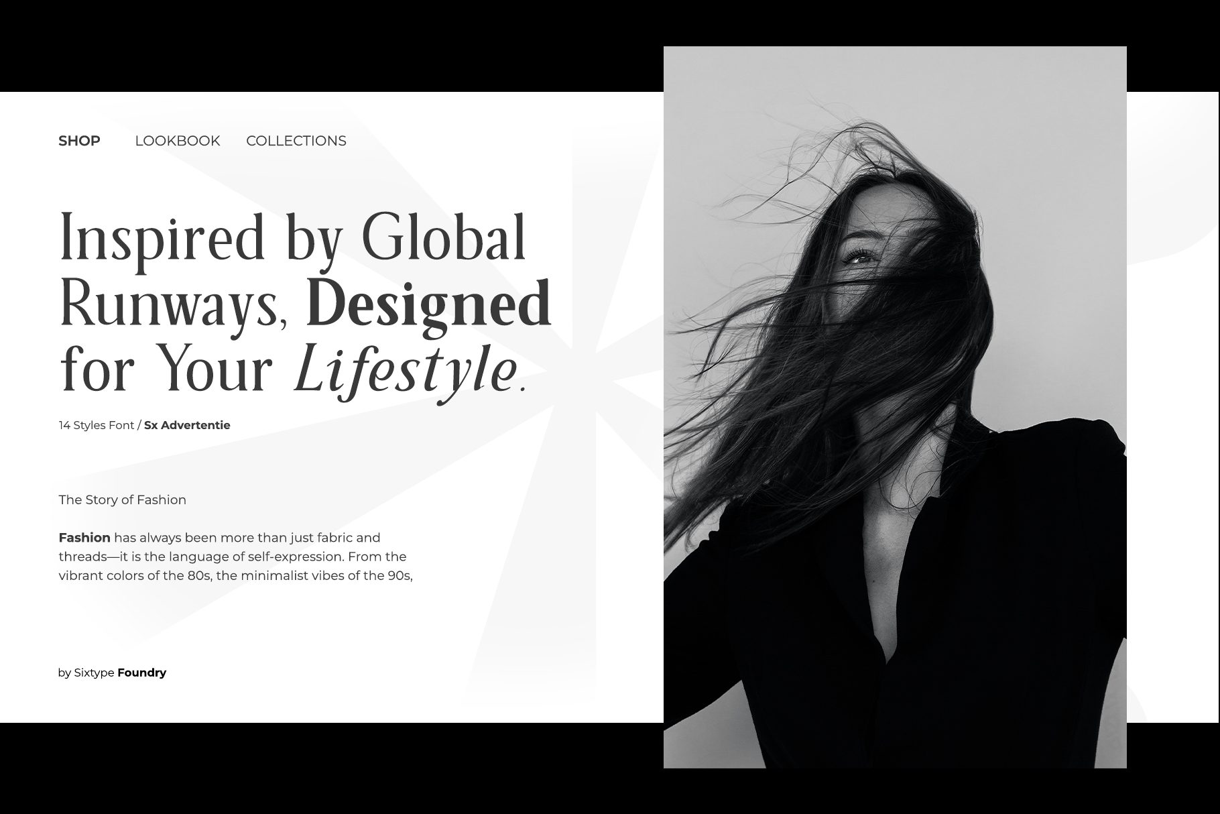The image size is (1220, 814).
Task: Click the "14 Styles Font" label
Action: (96, 425)
